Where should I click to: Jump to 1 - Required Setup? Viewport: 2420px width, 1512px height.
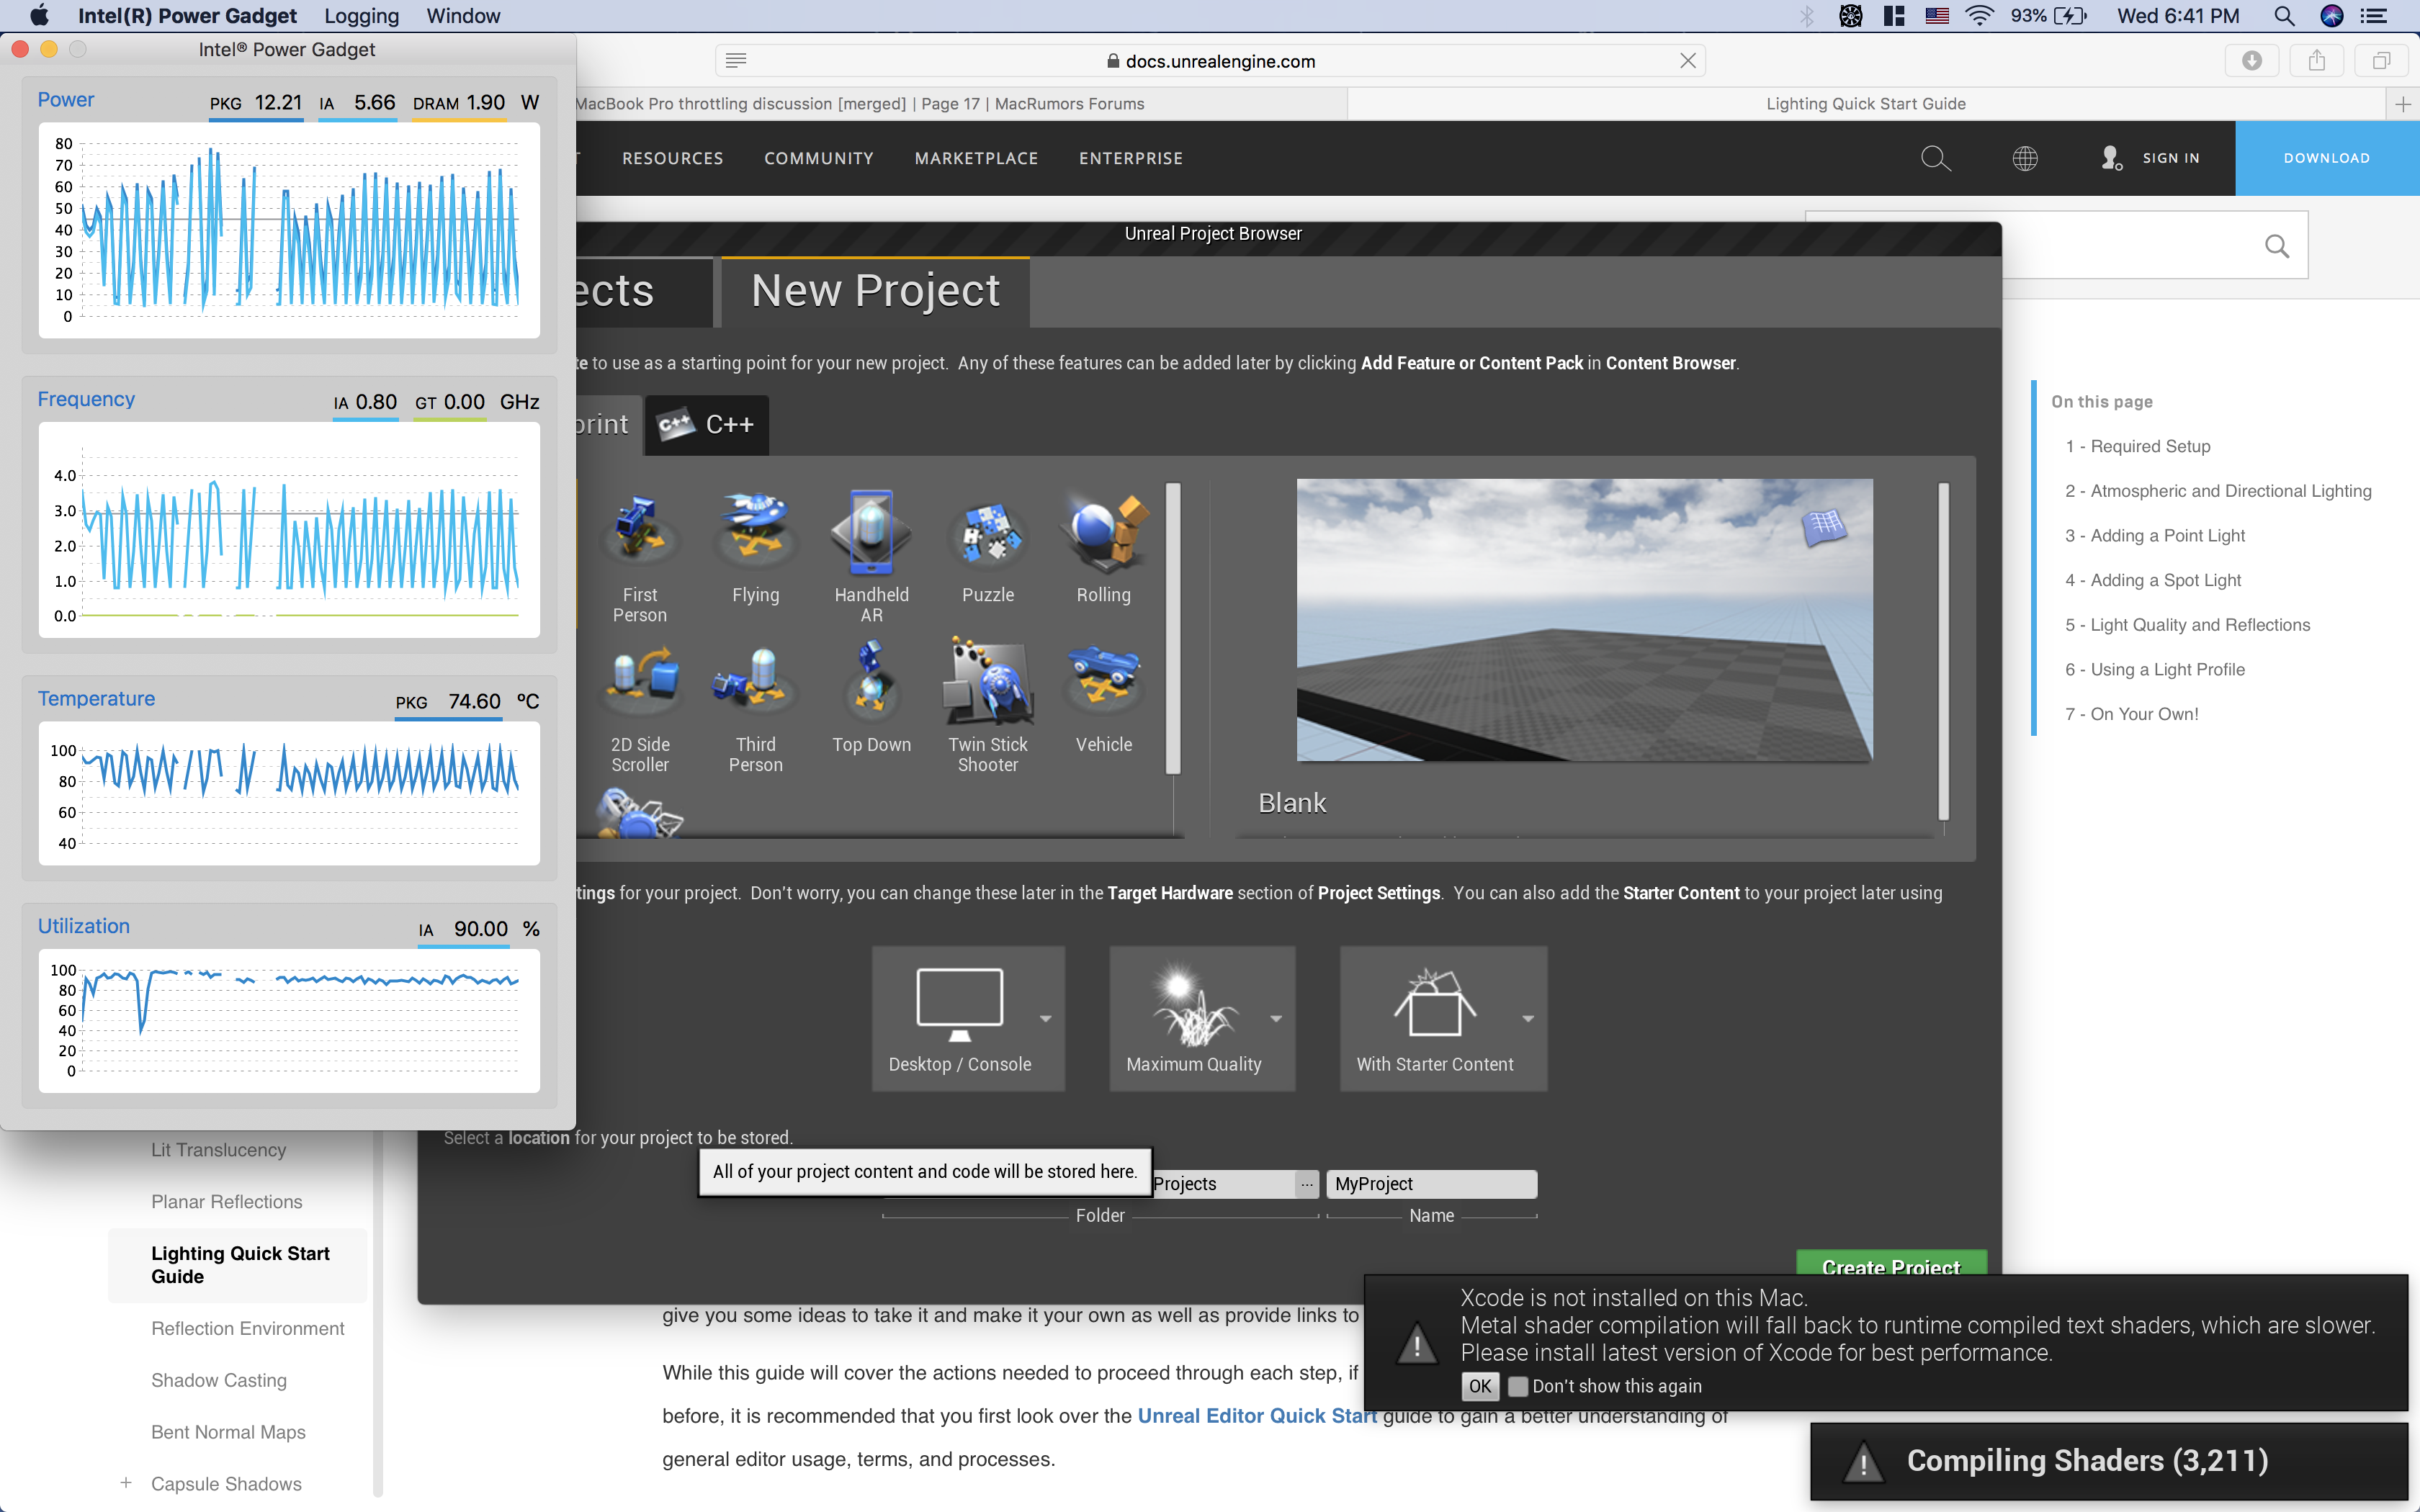[2137, 446]
